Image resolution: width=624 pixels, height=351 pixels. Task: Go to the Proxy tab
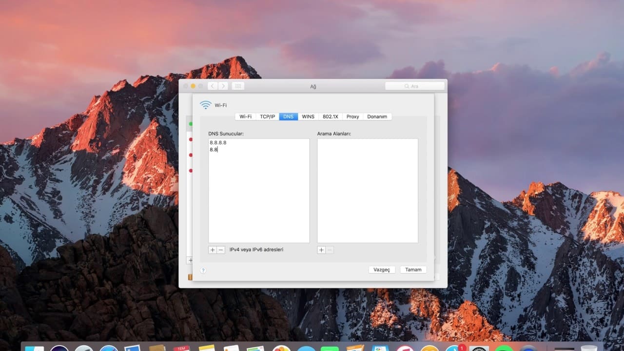click(353, 117)
